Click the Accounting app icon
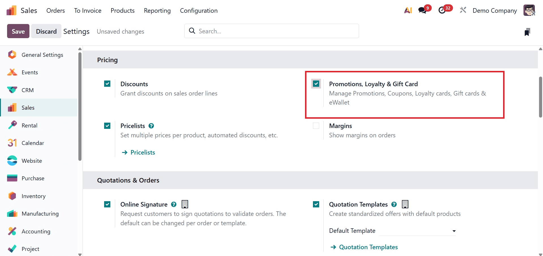The width and height of the screenshot is (543, 256). coord(12,231)
